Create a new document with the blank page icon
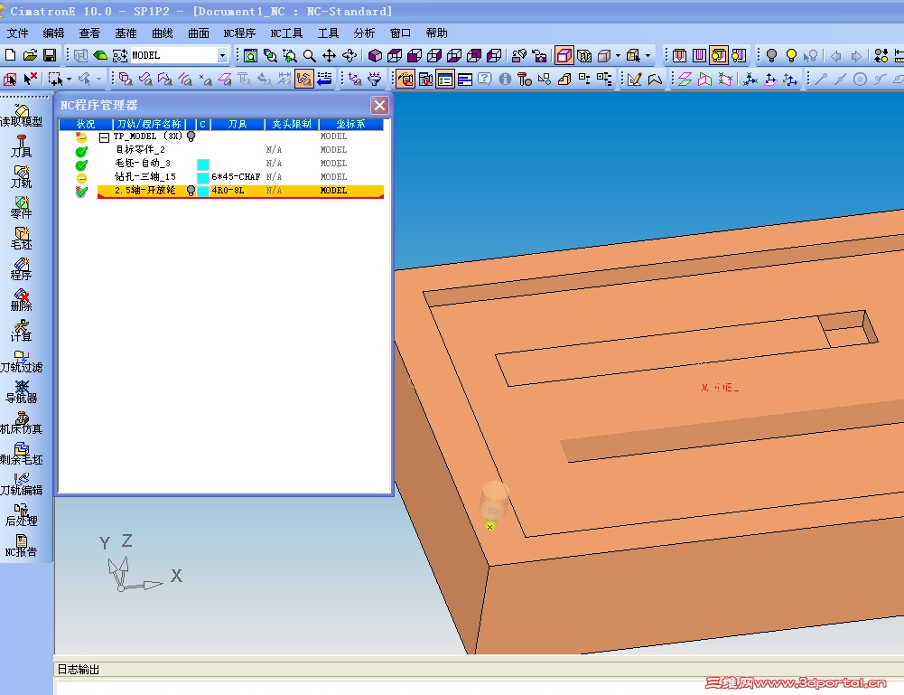Viewport: 904px width, 695px height. (x=10, y=55)
